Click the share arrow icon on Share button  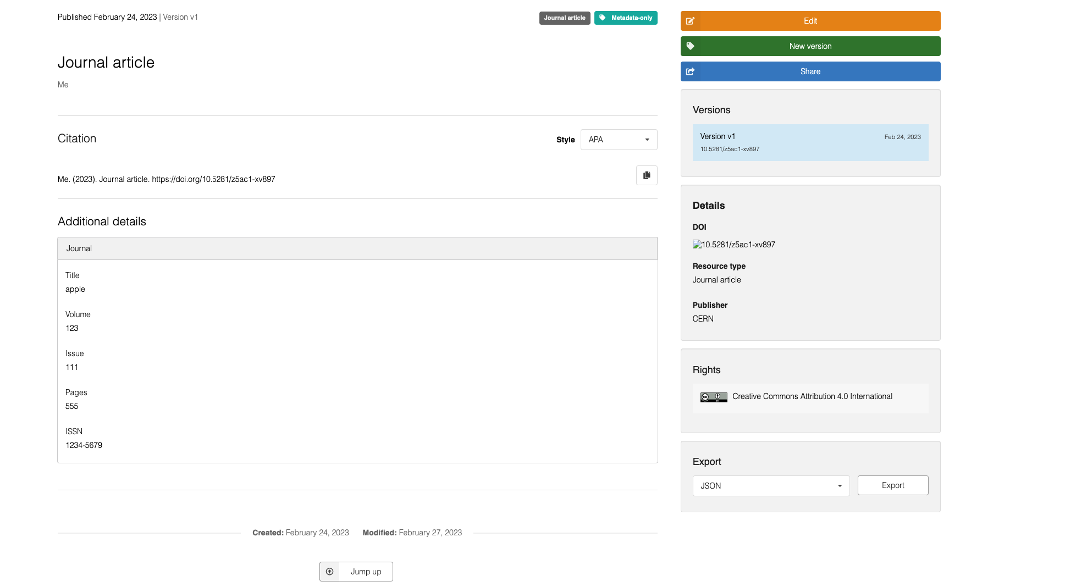tap(691, 71)
